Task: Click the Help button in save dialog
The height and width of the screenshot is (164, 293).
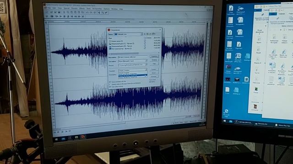Action: pos(154,64)
